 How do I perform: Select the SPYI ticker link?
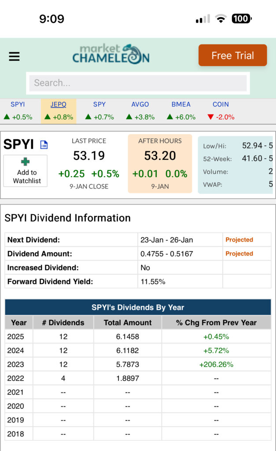pyautogui.click(x=18, y=104)
